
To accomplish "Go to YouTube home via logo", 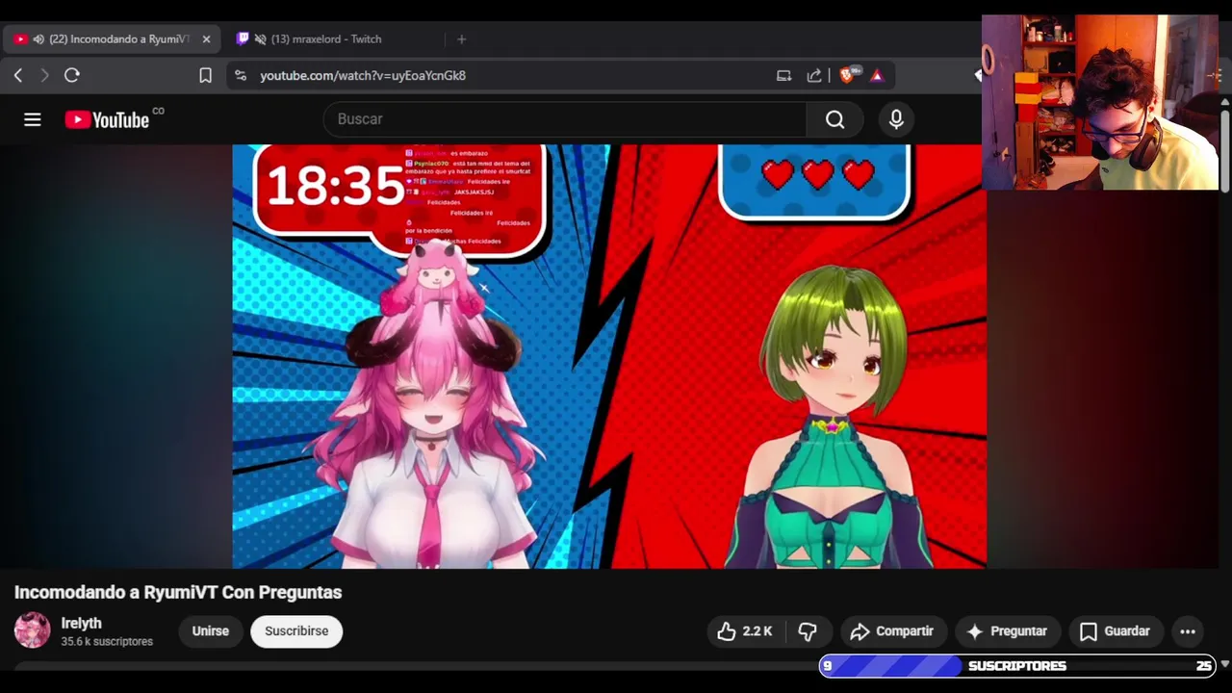I will (x=107, y=119).
